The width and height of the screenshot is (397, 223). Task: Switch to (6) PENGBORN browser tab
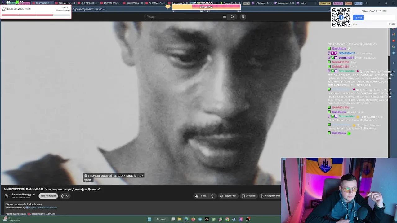point(133,3)
